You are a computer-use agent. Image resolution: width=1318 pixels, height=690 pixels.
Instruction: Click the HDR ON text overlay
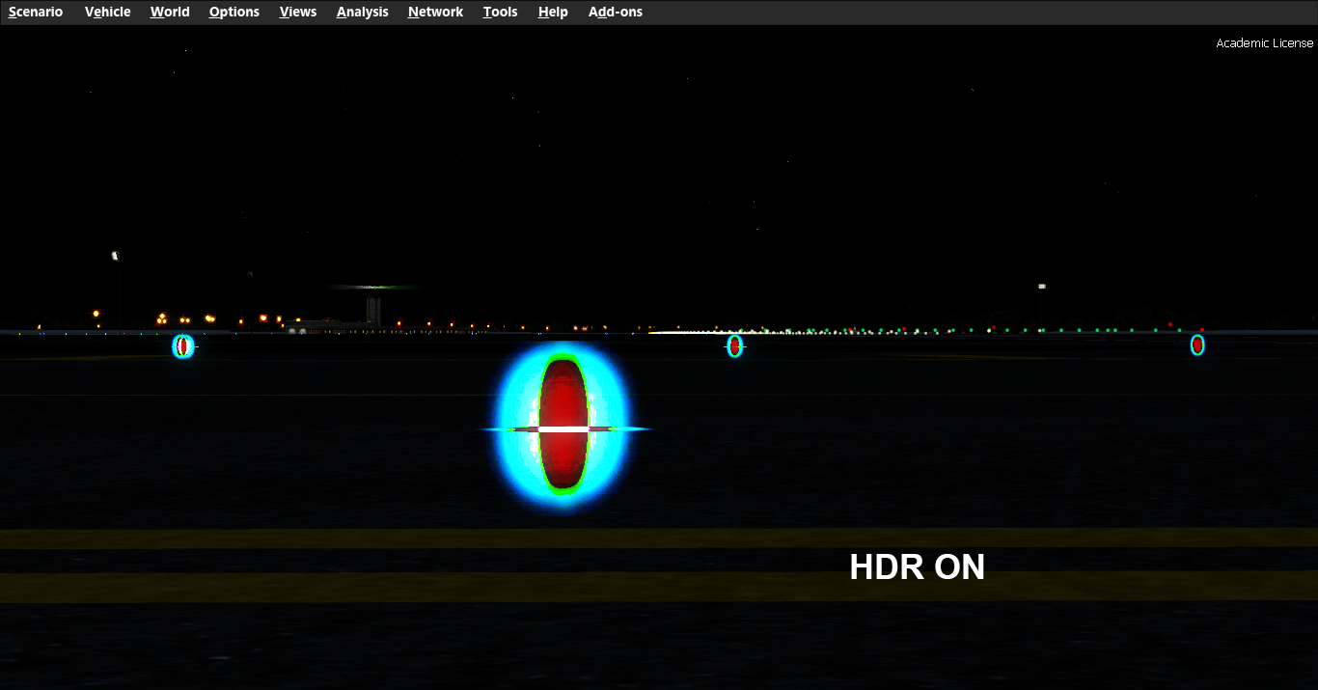[x=917, y=567]
